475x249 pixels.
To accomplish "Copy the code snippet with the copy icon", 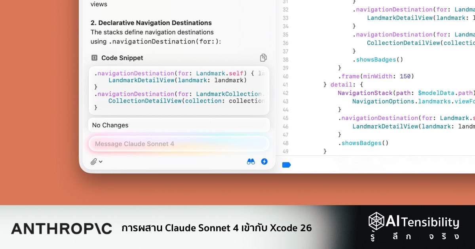I will [263, 58].
